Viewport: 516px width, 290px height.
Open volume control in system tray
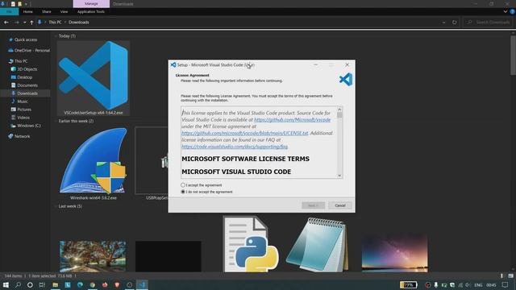click(468, 284)
